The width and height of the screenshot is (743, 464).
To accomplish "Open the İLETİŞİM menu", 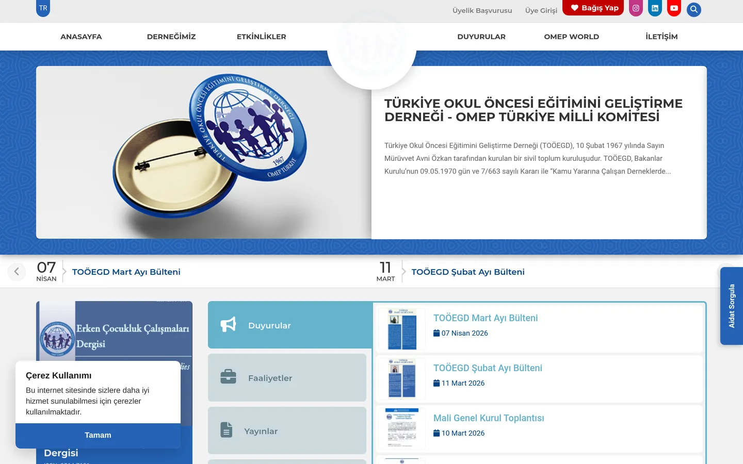I will [661, 37].
